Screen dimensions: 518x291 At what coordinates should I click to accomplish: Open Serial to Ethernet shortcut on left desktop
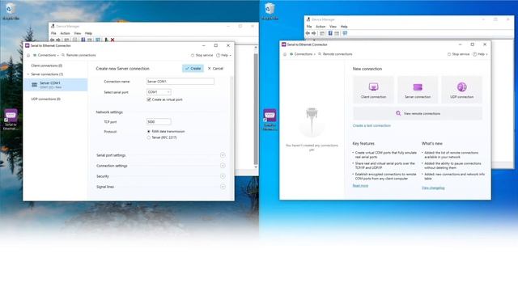[11, 120]
